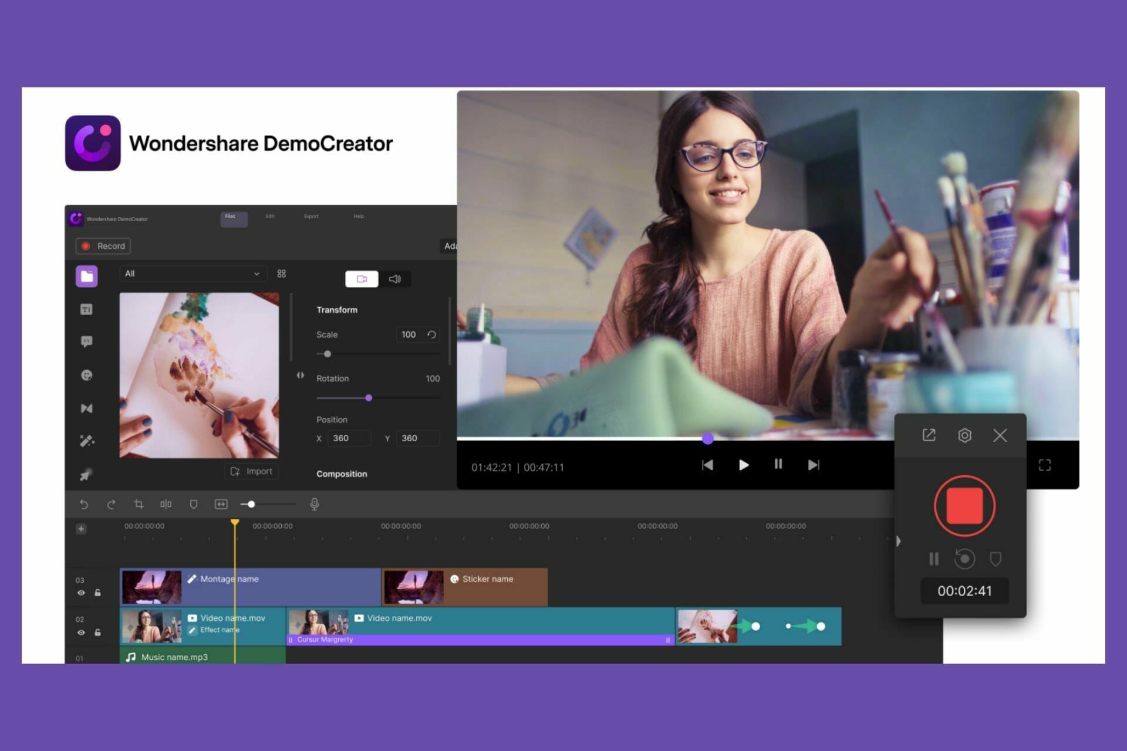Open recorder settings gear icon
The height and width of the screenshot is (751, 1127).
pyautogui.click(x=964, y=435)
